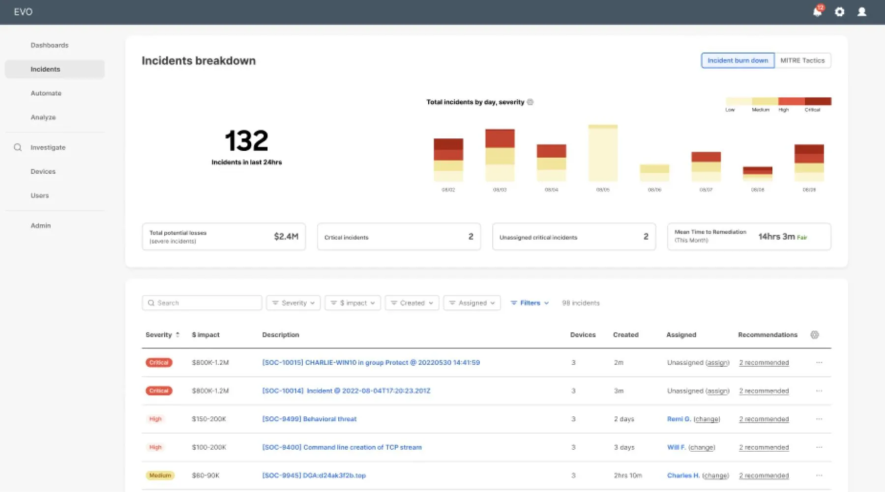The height and width of the screenshot is (492, 885).
Task: Select Incident burn down view
Action: 737,60
